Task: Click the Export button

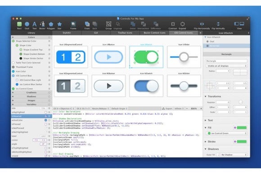Action: [167, 109]
